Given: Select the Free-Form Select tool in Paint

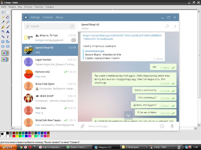Looking at the screenshot, I should [3, 12].
